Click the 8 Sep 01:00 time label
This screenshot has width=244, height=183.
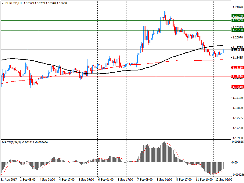pos(164,180)
